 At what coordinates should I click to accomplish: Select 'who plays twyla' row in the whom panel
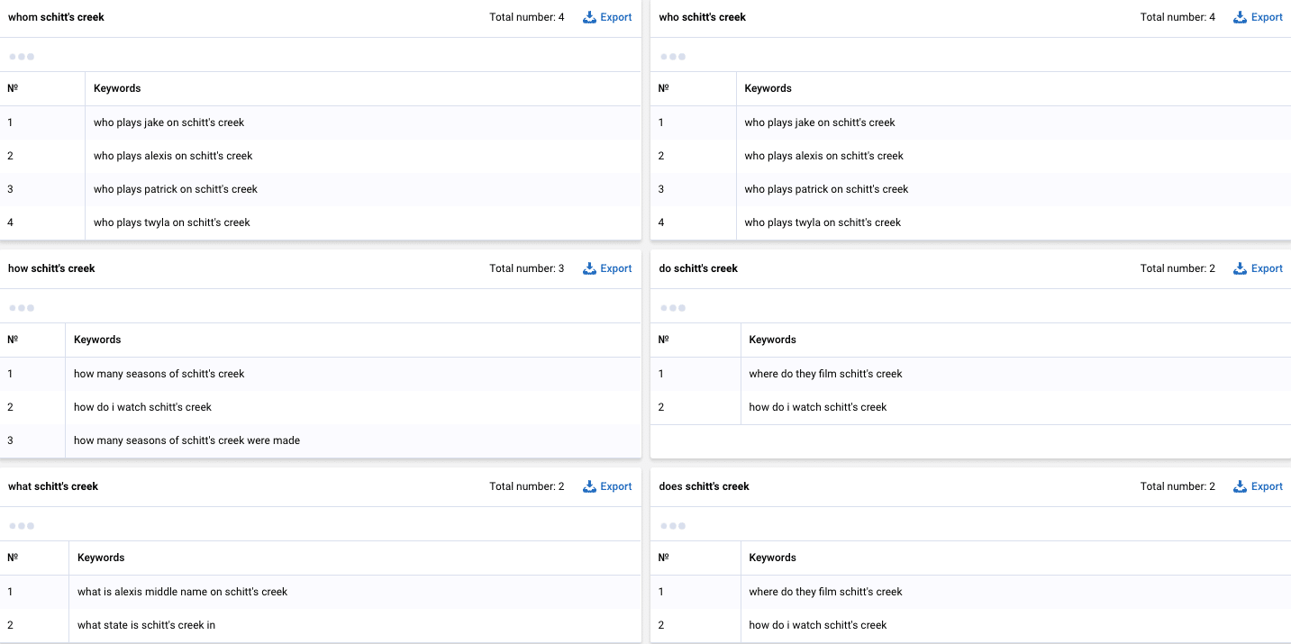[x=320, y=222]
